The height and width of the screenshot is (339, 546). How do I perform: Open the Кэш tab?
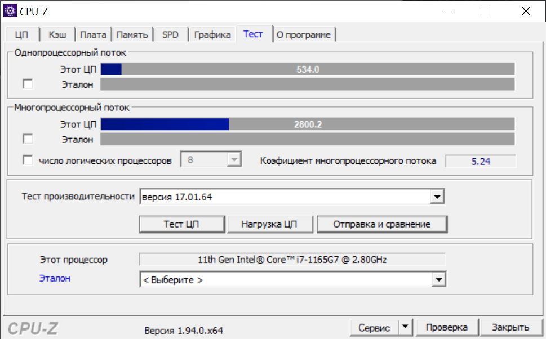coord(57,35)
